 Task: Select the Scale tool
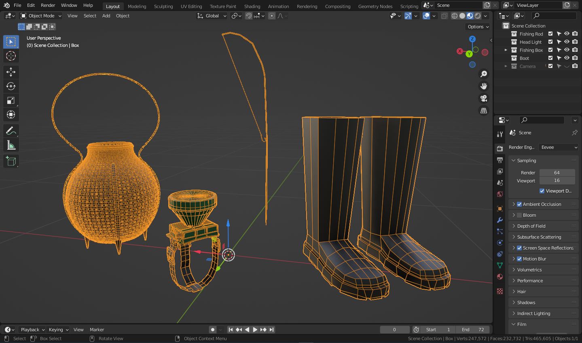[11, 100]
